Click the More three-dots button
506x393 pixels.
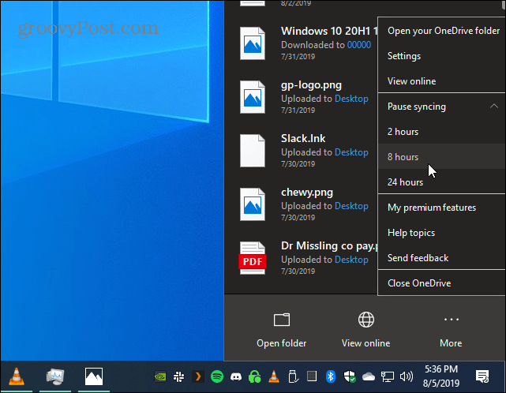pos(451,329)
